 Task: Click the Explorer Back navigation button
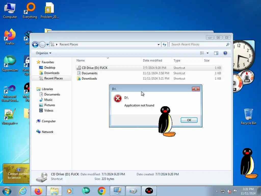click(35, 44)
